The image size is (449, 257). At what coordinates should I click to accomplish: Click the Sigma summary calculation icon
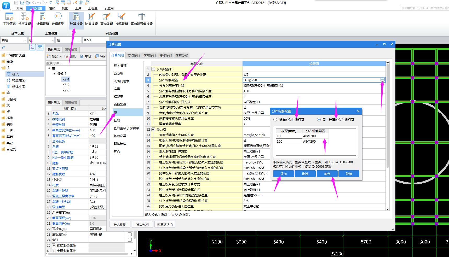(x=51, y=3)
